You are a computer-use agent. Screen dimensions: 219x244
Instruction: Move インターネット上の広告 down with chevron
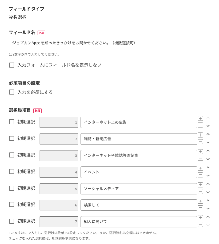pos(208,126)
